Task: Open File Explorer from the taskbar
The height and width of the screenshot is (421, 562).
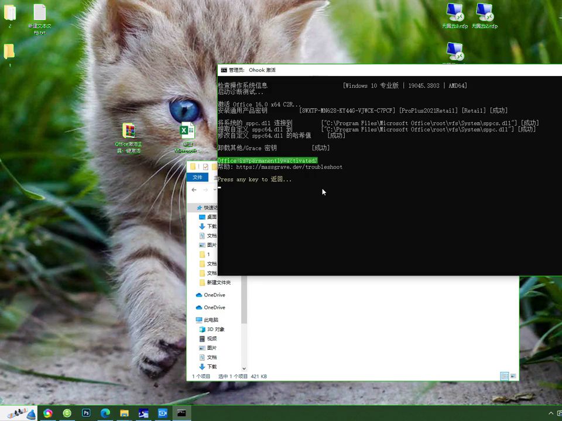Action: (x=124, y=413)
